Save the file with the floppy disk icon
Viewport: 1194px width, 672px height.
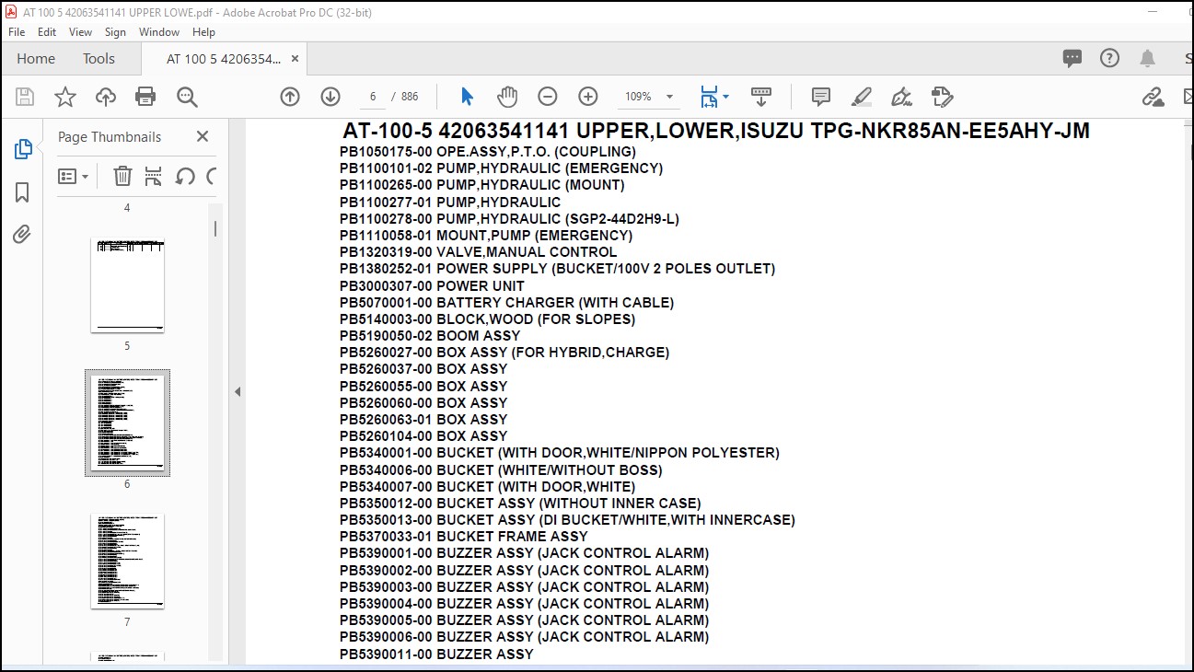pyautogui.click(x=25, y=97)
